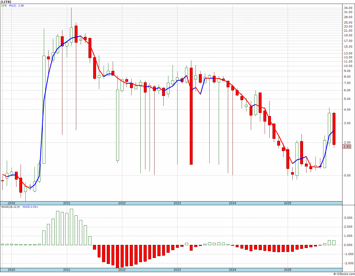Click 2020 on the price chart time axis

click(11, 203)
